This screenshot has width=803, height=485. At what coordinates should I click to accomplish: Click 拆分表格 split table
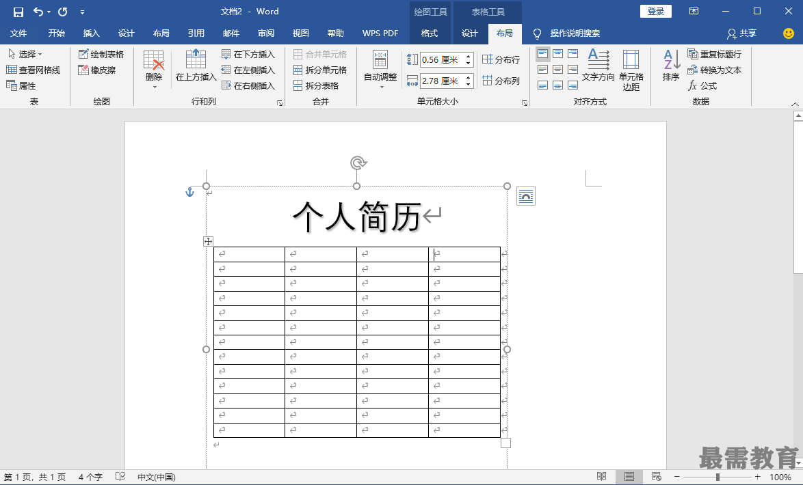[315, 85]
